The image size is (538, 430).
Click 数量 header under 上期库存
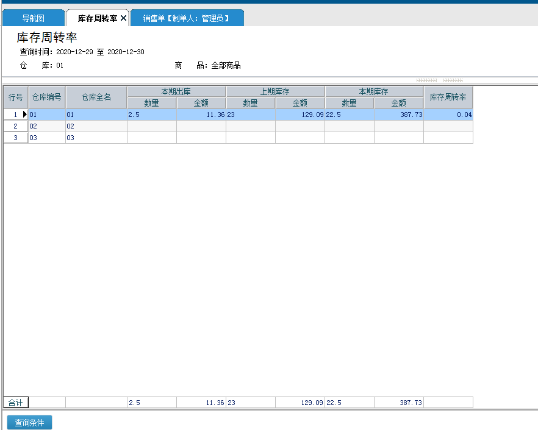[251, 103]
